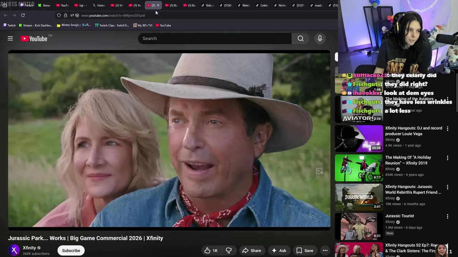Viewport: 458px width, 257px height.
Task: Go forward in browser history
Action: point(14,15)
